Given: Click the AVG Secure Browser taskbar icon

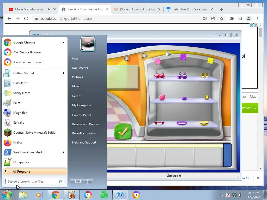Looking at the screenshot, I should pyautogui.click(x=88, y=195).
